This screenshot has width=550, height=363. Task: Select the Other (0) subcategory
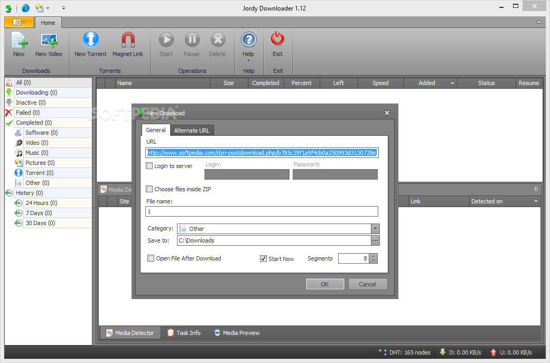click(53, 183)
